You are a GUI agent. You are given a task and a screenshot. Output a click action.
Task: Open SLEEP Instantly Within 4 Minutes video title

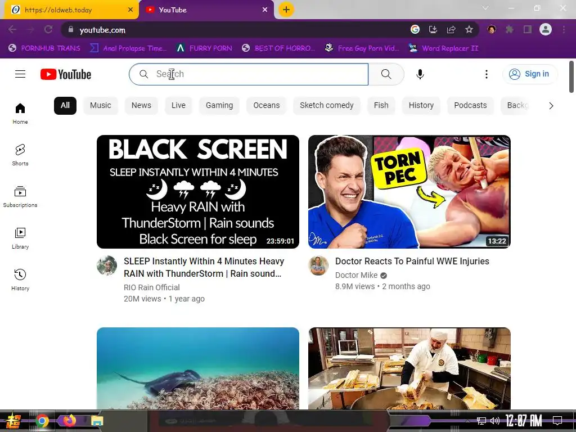(x=204, y=267)
